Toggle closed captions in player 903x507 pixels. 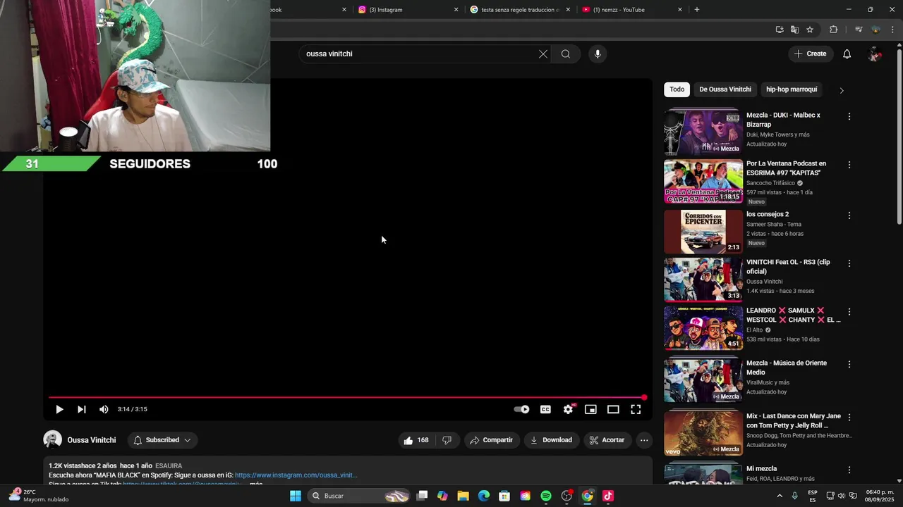(x=545, y=409)
